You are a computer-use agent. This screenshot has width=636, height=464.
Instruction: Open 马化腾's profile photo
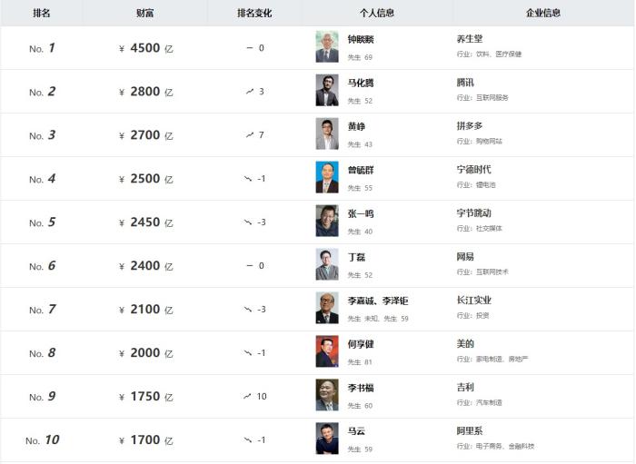click(326, 91)
